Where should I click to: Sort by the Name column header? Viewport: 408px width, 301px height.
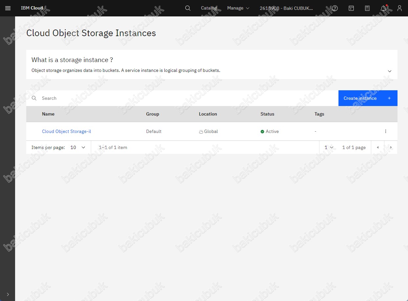48,114
